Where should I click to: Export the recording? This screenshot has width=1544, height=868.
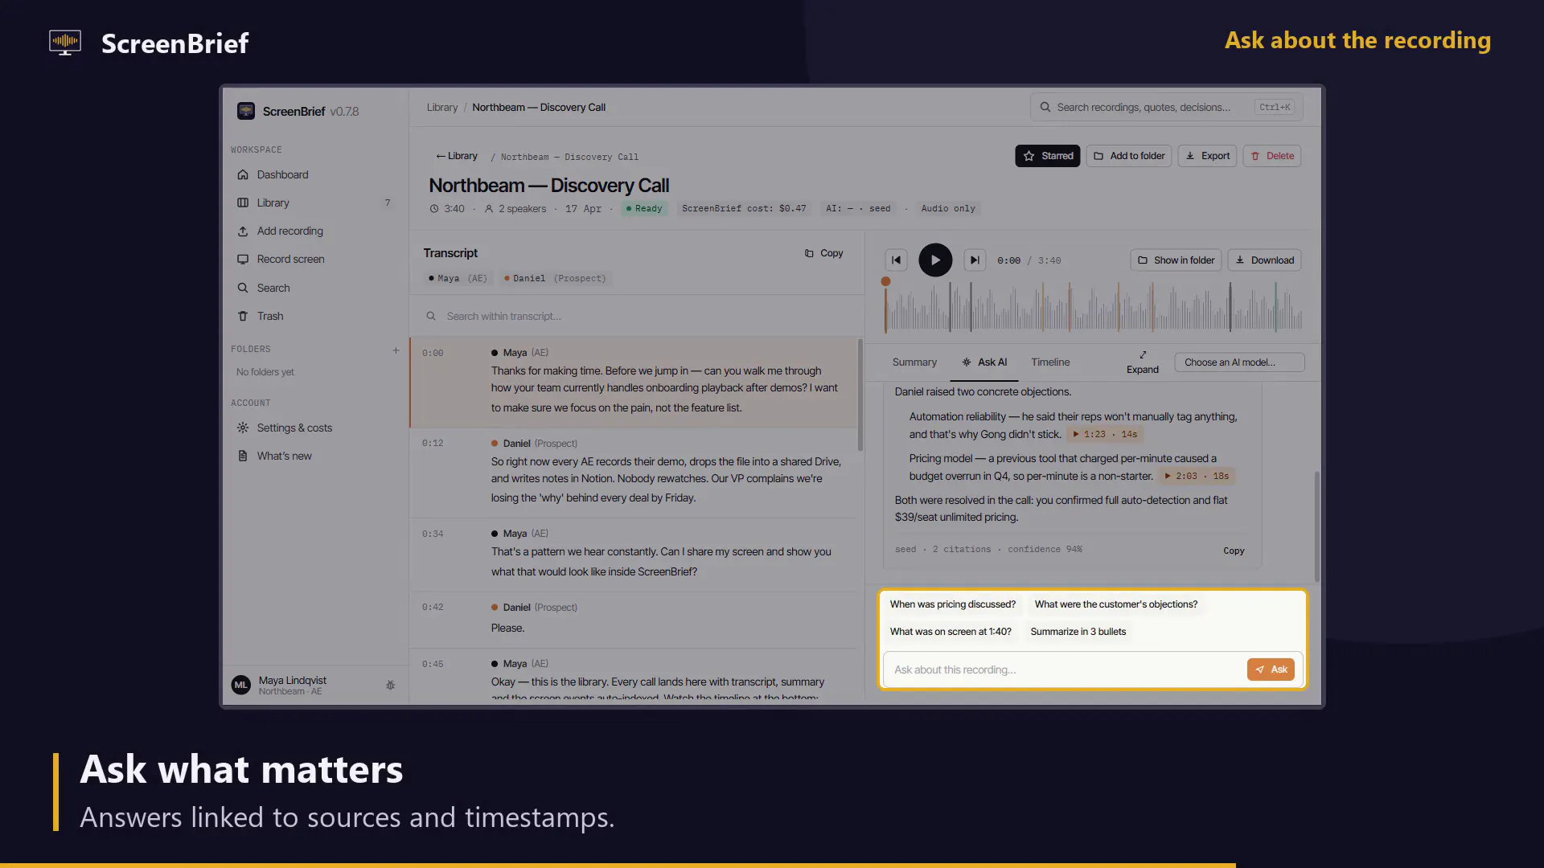coord(1207,156)
